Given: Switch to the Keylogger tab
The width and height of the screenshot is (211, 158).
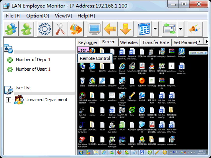Looking at the screenshot, I should (88, 42).
